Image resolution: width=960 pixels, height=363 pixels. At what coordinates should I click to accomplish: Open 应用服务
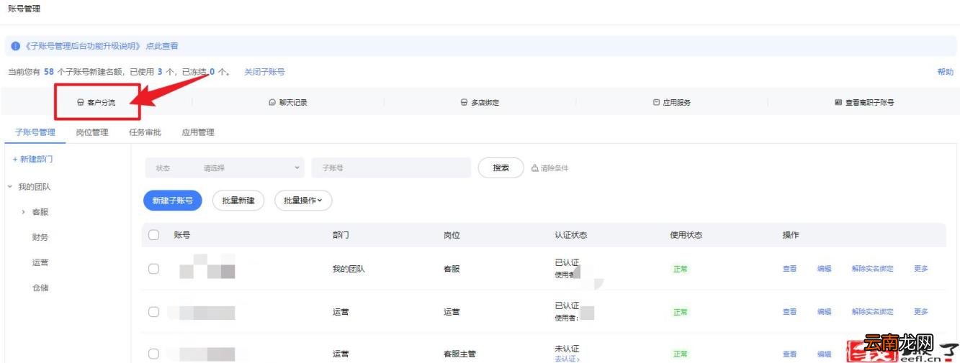click(672, 103)
